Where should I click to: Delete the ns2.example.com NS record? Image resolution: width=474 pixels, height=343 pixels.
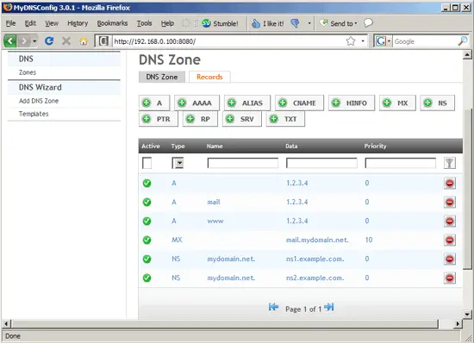pos(450,278)
